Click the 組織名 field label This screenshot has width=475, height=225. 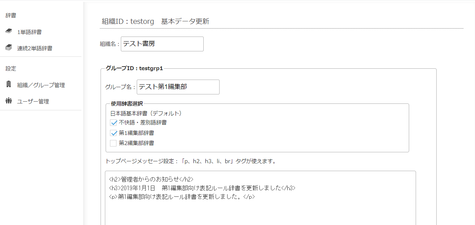[109, 44]
